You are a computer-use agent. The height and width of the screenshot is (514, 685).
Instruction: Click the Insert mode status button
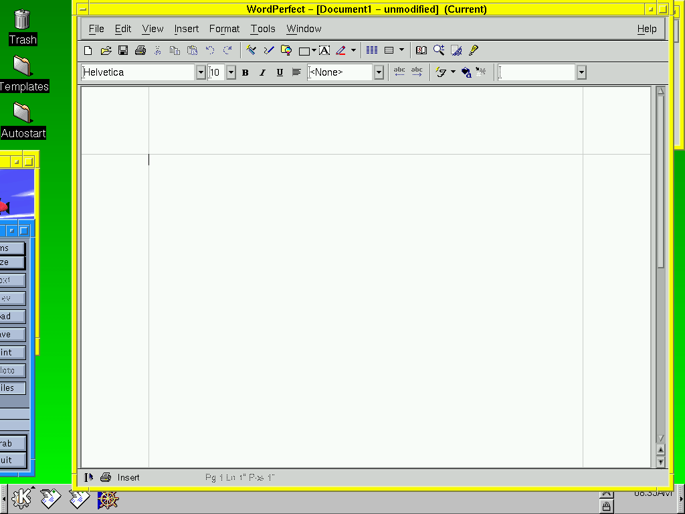click(128, 477)
